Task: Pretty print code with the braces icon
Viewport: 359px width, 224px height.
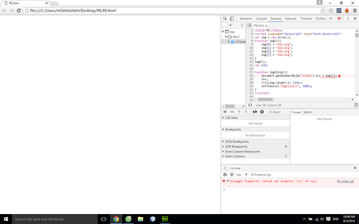Action: pyautogui.click(x=250, y=105)
